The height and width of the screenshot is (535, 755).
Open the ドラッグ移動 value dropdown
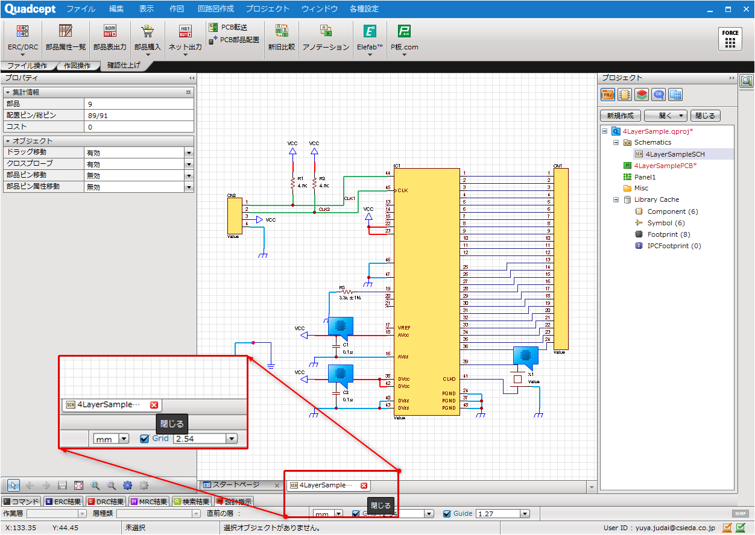click(x=189, y=153)
